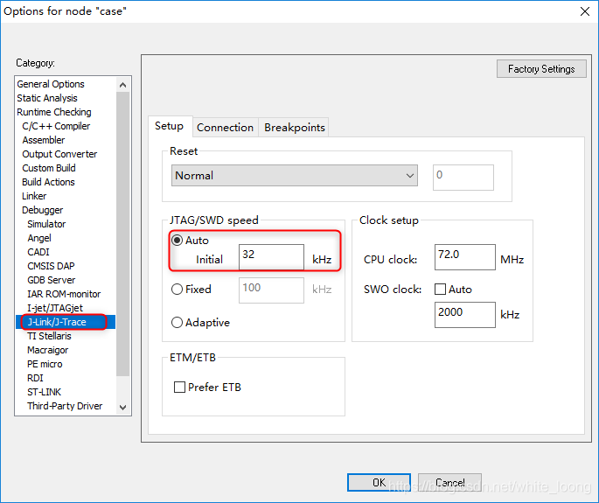Screen dimensions: 599x503
Task: Open the Reset type dropdown
Action: point(294,176)
